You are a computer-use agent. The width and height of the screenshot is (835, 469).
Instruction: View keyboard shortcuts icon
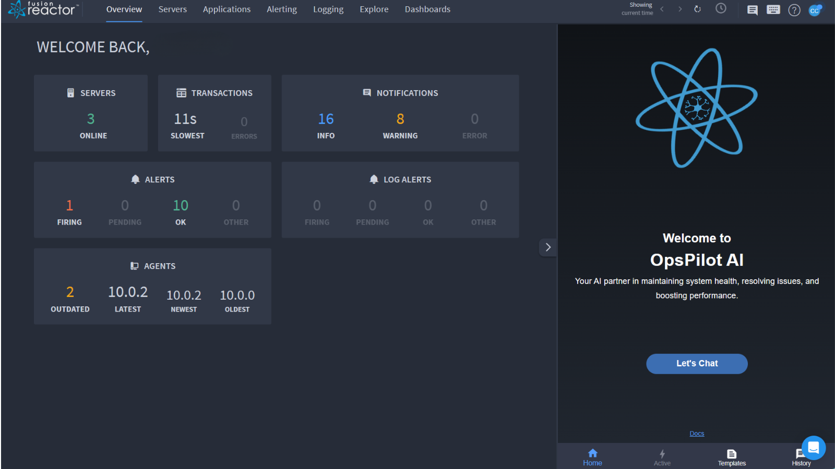[x=773, y=9]
